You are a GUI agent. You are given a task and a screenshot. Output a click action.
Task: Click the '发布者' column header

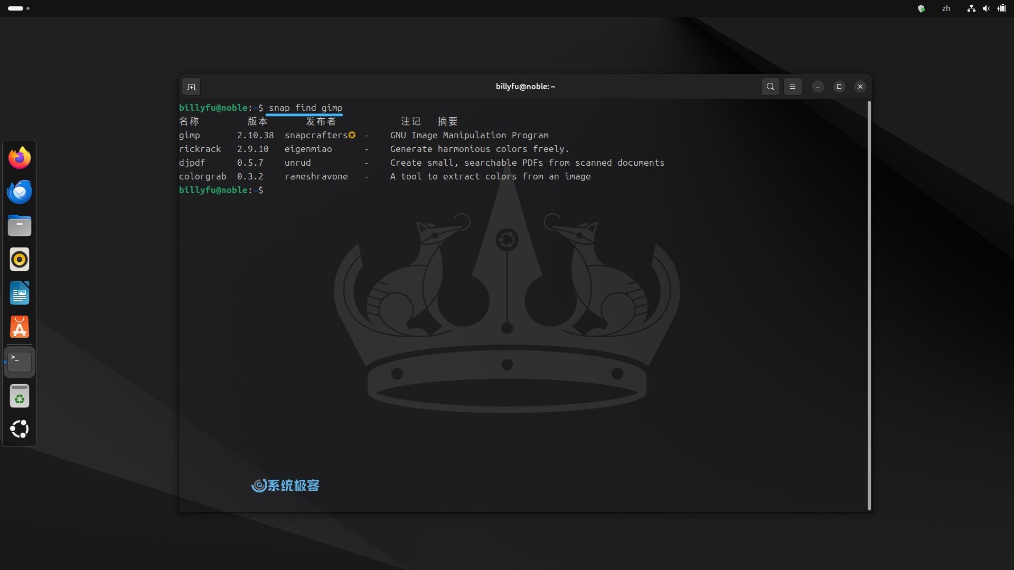[321, 121]
